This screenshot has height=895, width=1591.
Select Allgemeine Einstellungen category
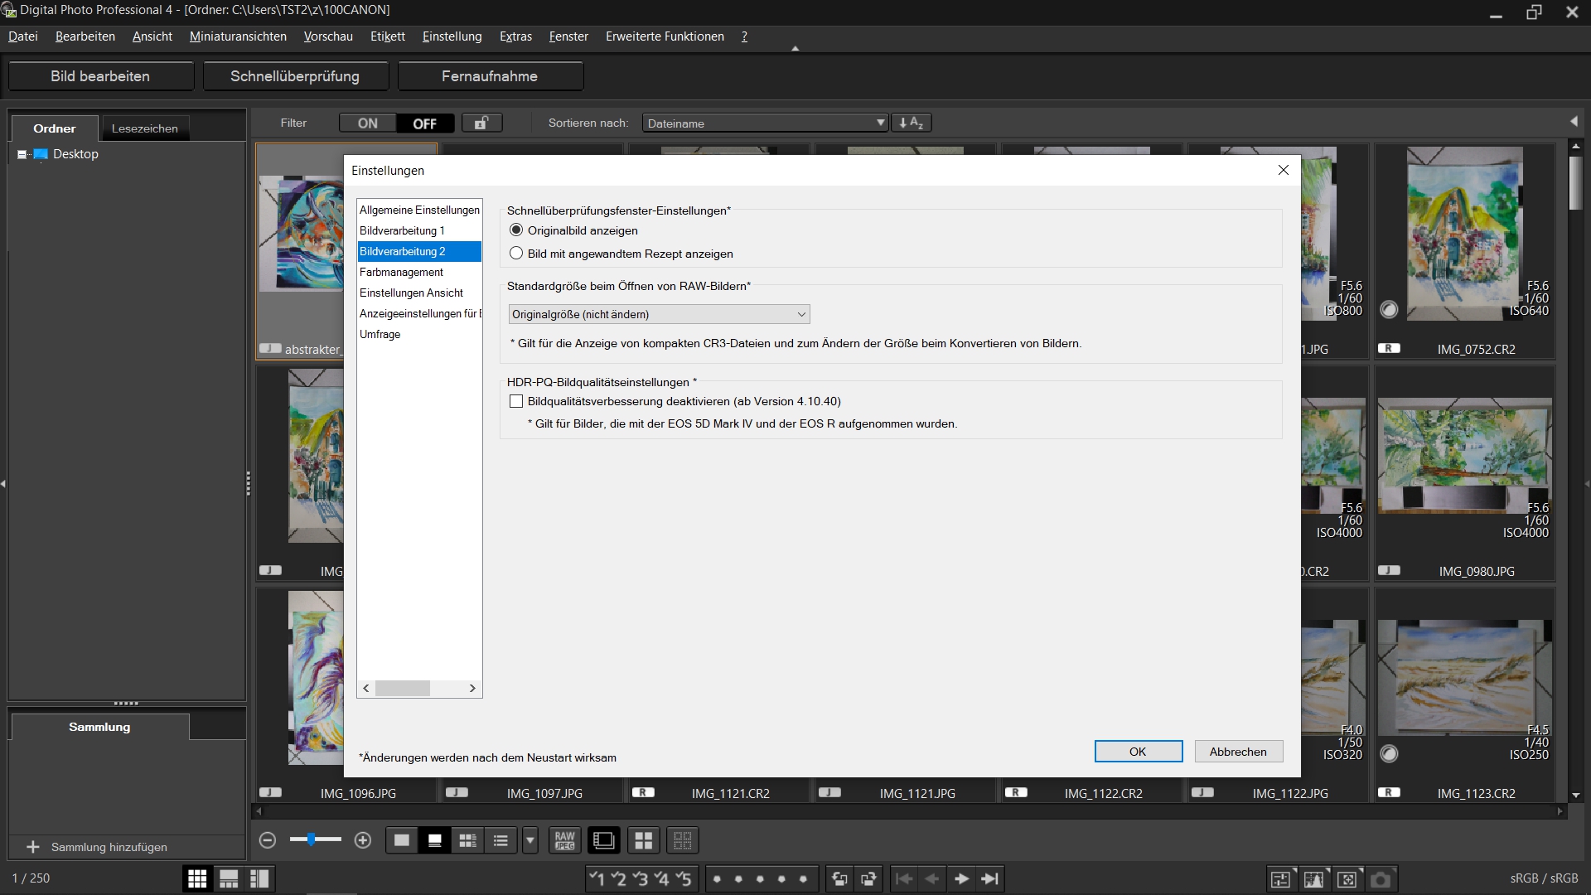[x=419, y=210]
